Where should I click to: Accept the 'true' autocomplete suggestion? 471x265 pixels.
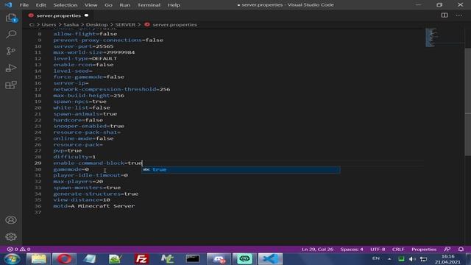click(x=241, y=169)
